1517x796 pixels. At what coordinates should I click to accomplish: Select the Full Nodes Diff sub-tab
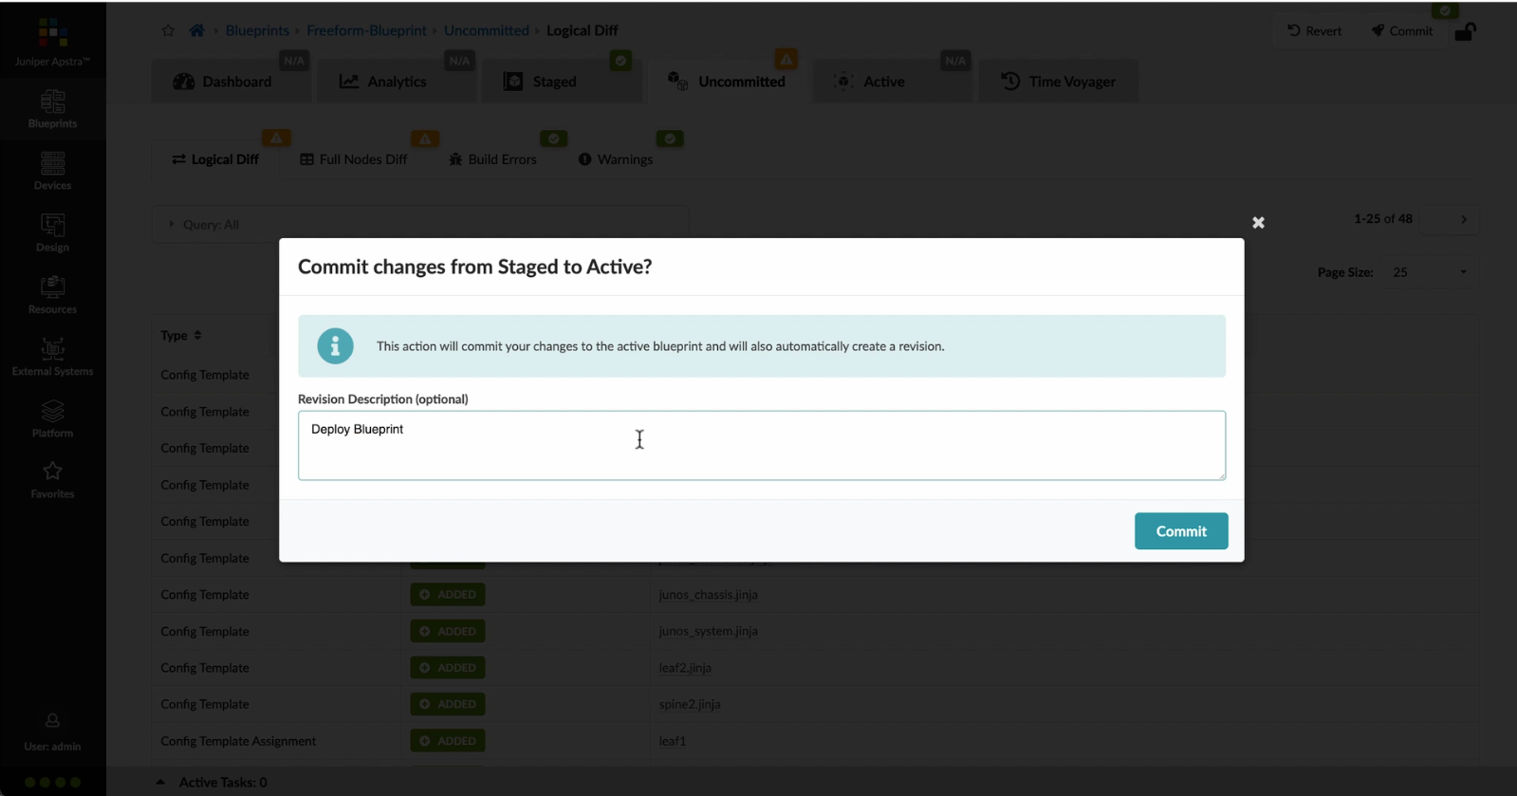[354, 159]
